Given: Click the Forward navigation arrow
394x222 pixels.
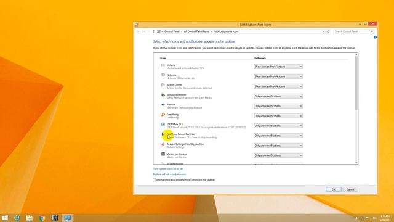Looking at the screenshot, I should click(144, 31).
